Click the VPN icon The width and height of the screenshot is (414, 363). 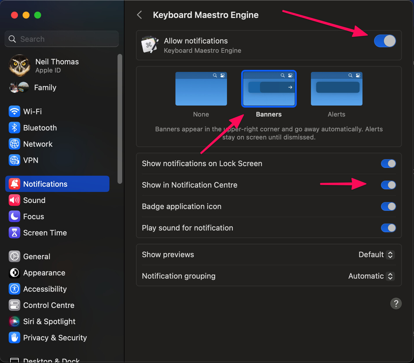coord(14,160)
